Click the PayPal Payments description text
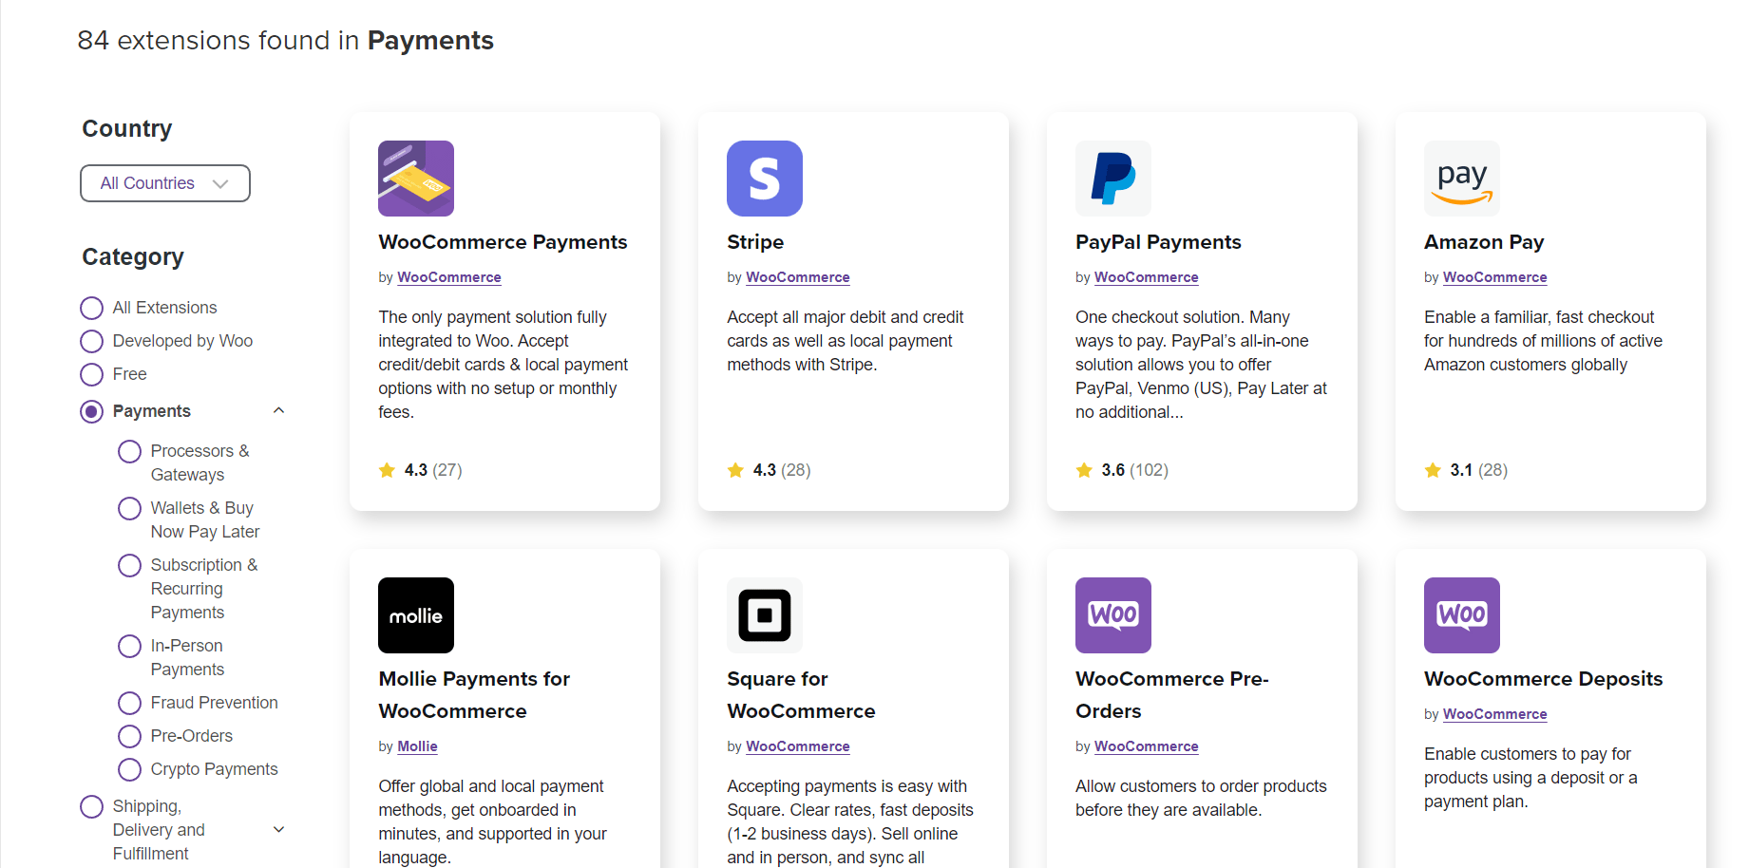The image size is (1749, 868). (1201, 365)
